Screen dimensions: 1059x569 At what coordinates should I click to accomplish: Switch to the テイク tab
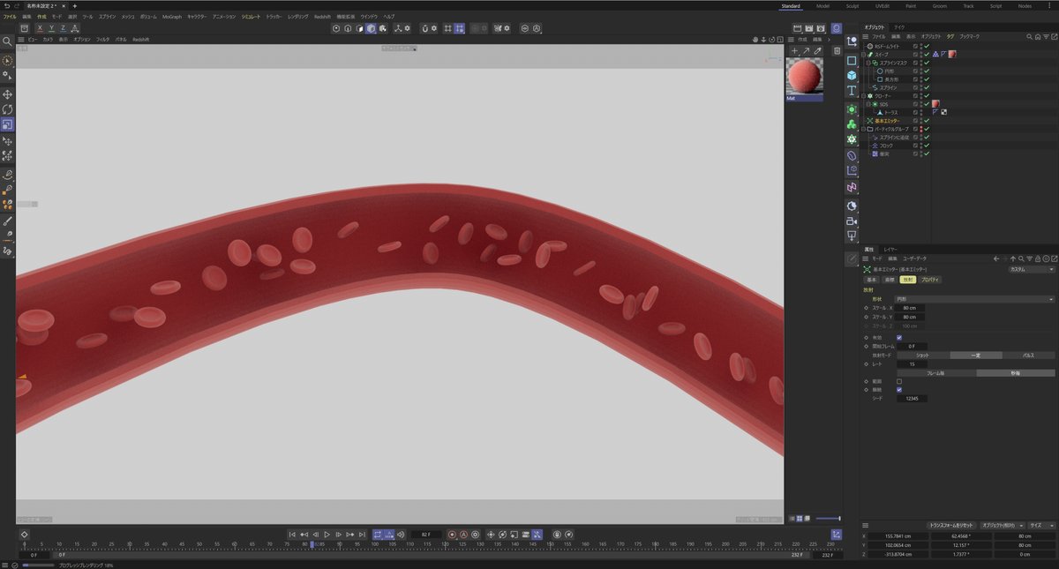[x=899, y=27]
